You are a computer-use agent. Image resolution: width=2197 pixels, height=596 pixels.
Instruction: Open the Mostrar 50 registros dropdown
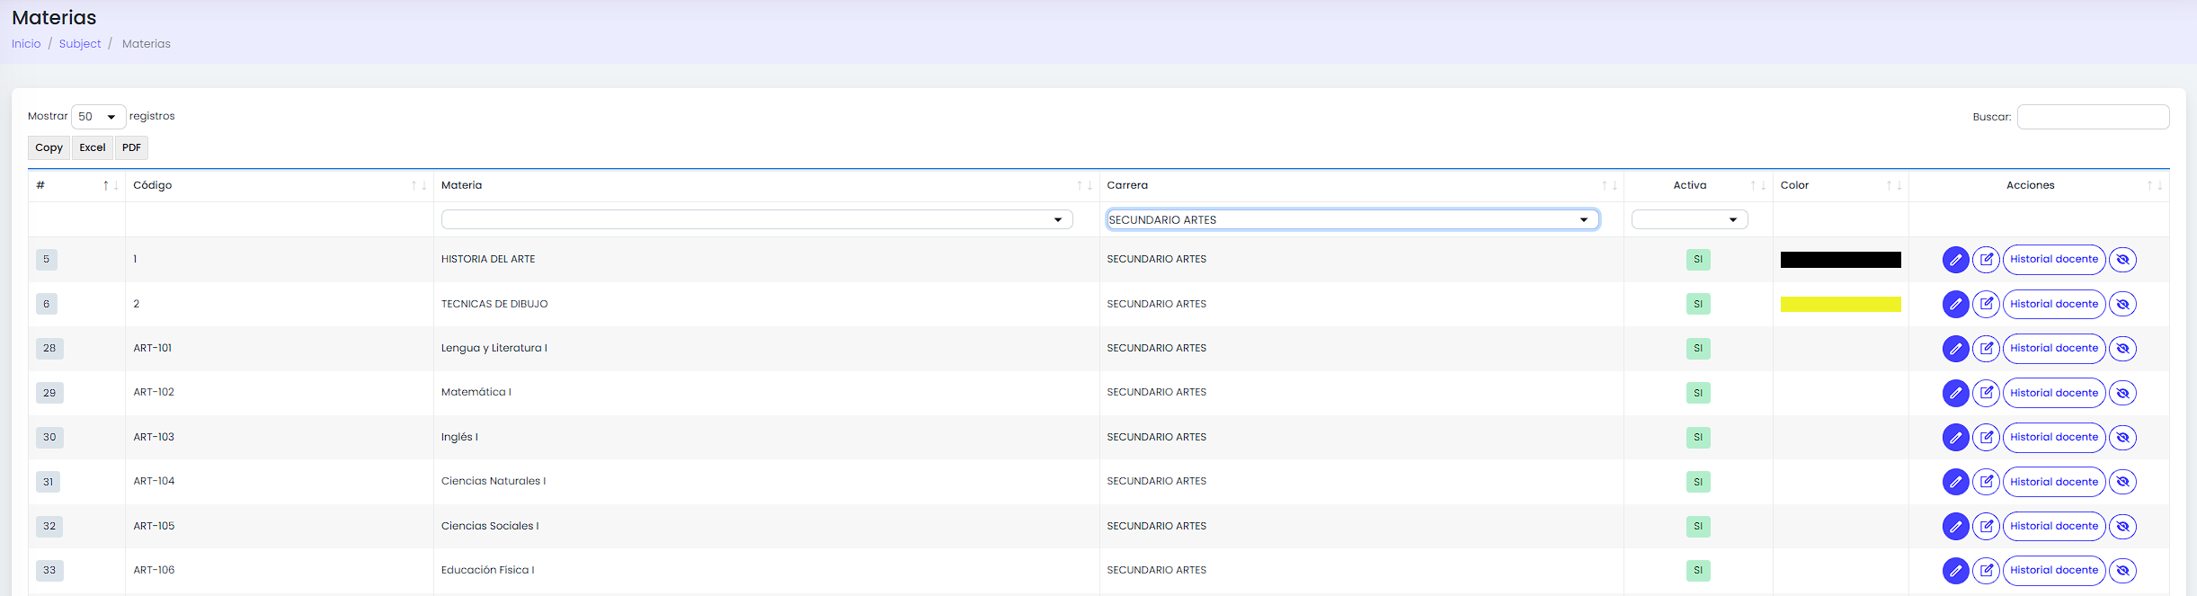pos(99,117)
